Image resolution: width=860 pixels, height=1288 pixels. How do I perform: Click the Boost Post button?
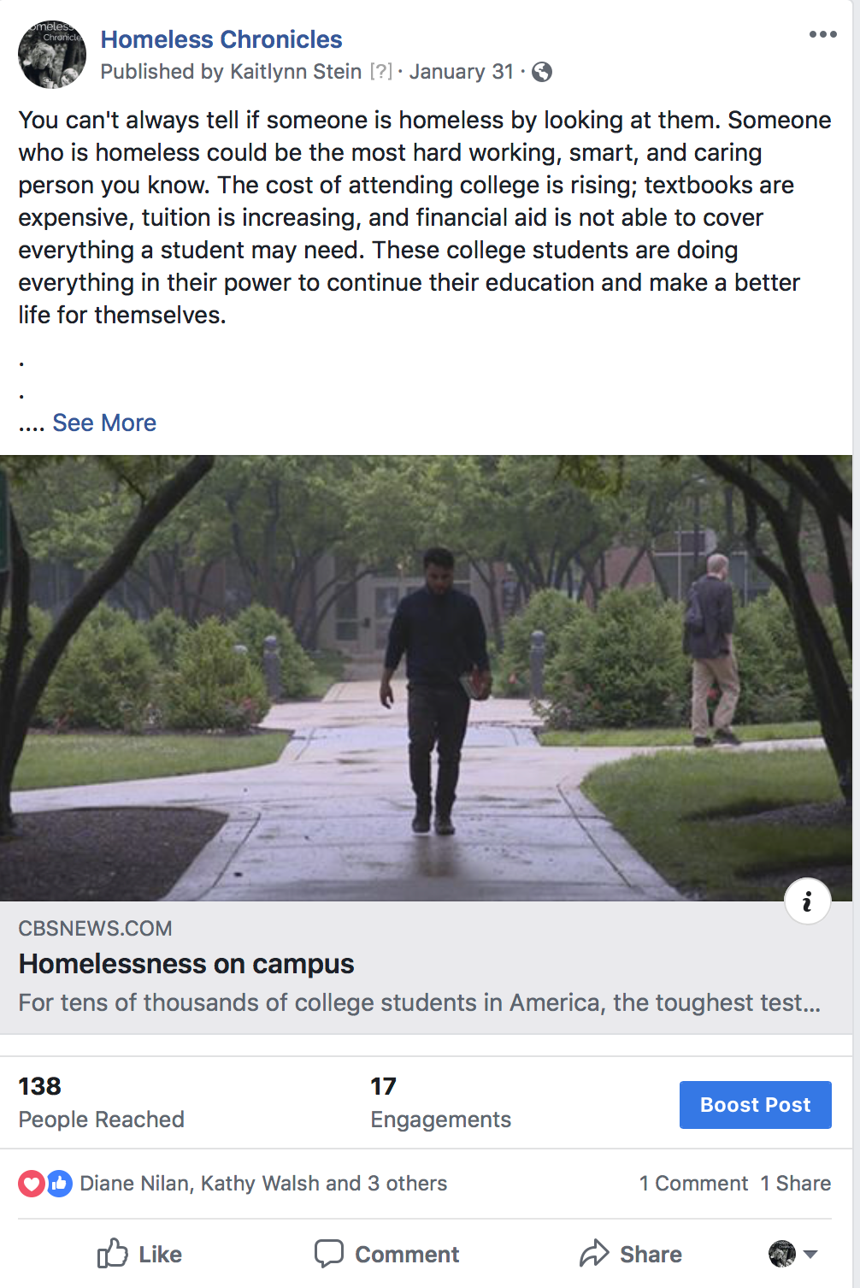[x=755, y=1105]
